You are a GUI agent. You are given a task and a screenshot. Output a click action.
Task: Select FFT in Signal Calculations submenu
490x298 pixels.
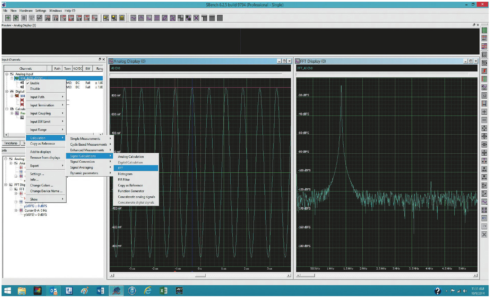pyautogui.click(x=136, y=168)
